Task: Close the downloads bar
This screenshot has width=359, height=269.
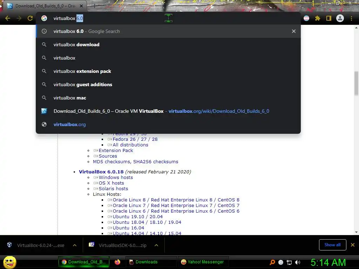Action: [353, 245]
